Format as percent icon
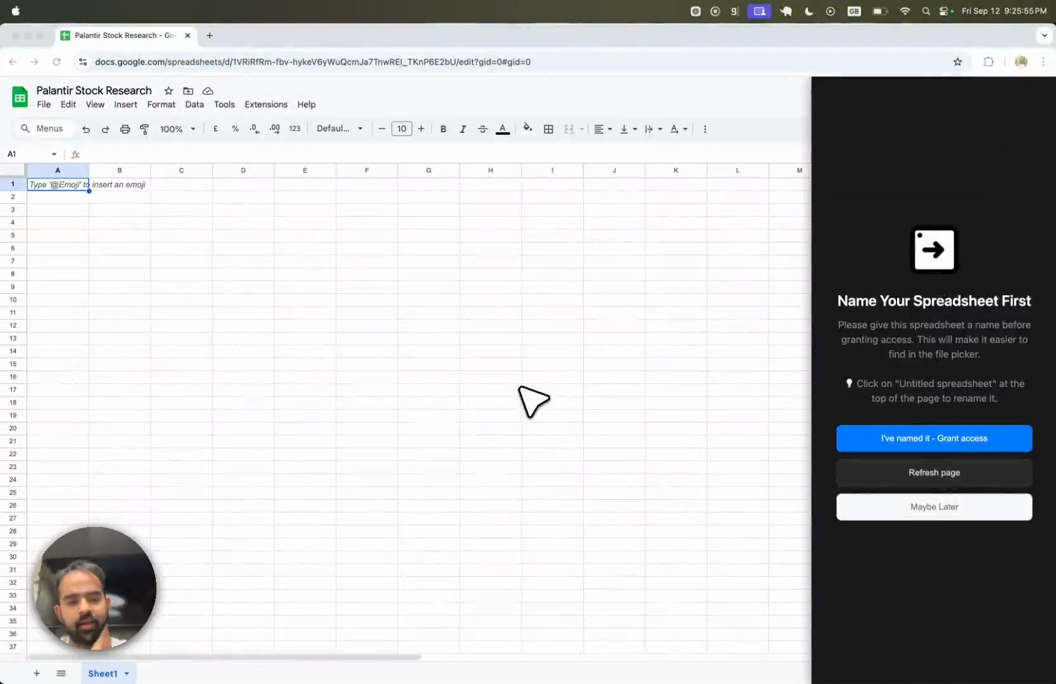 [x=235, y=129]
